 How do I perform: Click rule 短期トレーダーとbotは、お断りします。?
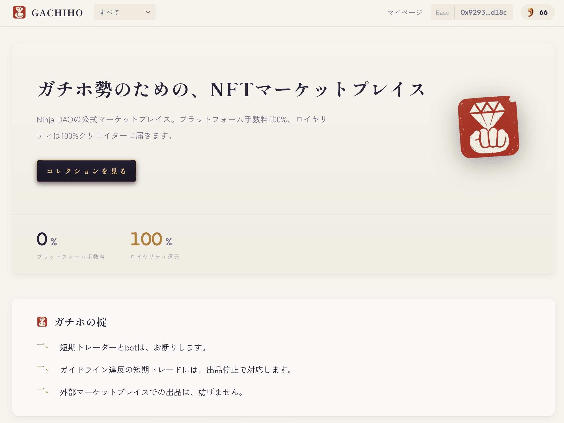[x=133, y=347]
